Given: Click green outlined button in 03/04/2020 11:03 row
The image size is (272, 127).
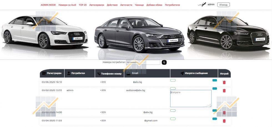Looking at the screenshot, I should [173, 119].
